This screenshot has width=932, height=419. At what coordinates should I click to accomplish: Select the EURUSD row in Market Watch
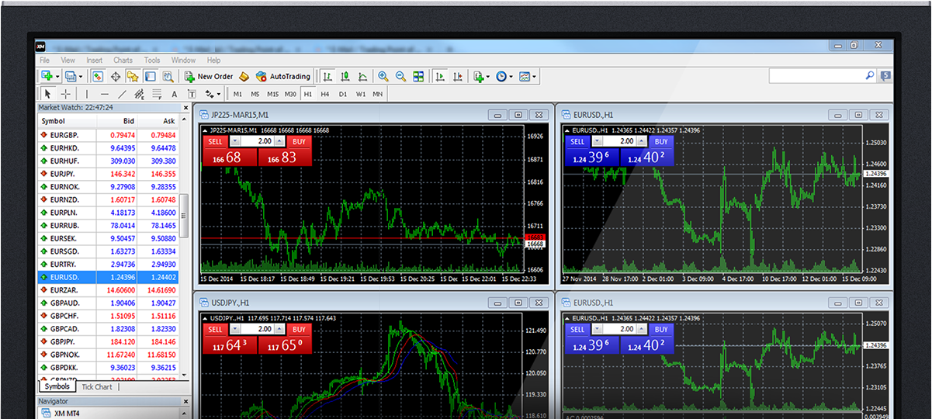tap(109, 276)
